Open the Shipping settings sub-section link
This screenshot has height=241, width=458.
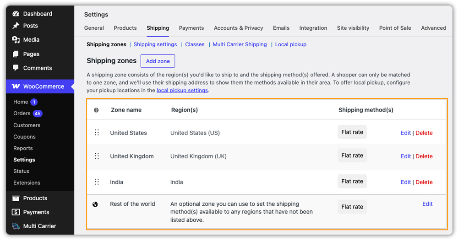coord(155,44)
